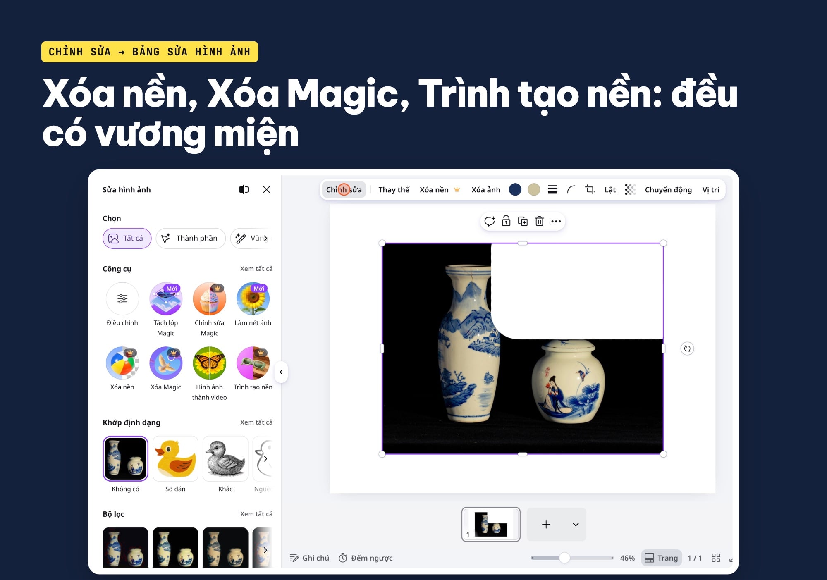The width and height of the screenshot is (827, 580).
Task: Toggle the panel dock side icon
Action: 244,190
